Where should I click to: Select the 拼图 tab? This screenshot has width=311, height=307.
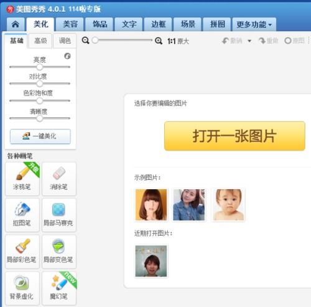pyautogui.click(x=217, y=24)
